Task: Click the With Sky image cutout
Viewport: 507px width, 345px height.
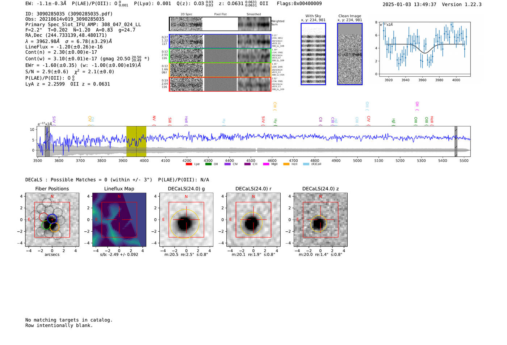Action: coord(313,54)
